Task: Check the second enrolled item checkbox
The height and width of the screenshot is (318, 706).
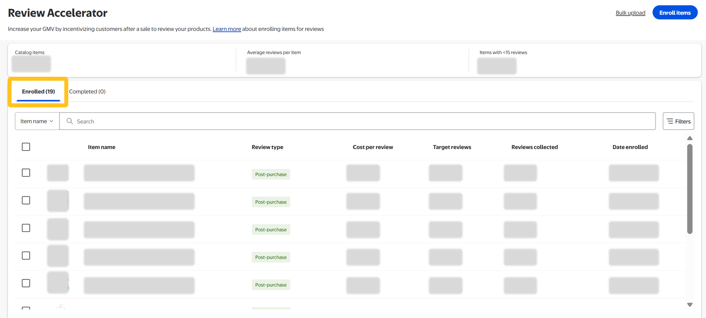Action: point(26,200)
